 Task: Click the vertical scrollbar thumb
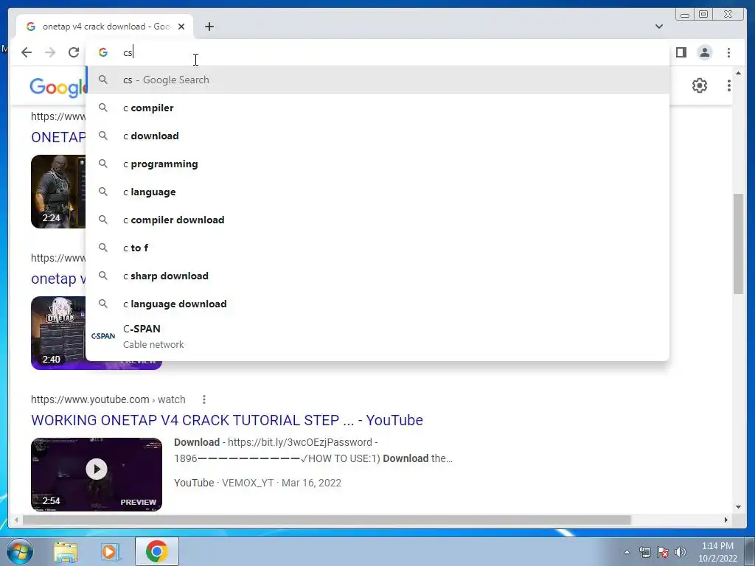coord(738,243)
